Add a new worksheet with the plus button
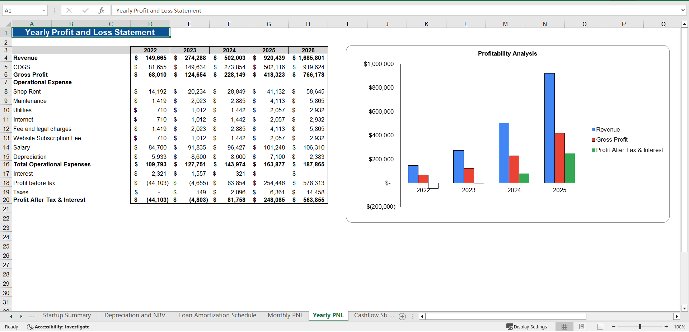689x332 pixels. pyautogui.click(x=402, y=317)
